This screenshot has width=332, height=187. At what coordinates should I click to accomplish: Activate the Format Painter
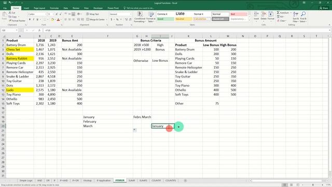click(x=17, y=21)
